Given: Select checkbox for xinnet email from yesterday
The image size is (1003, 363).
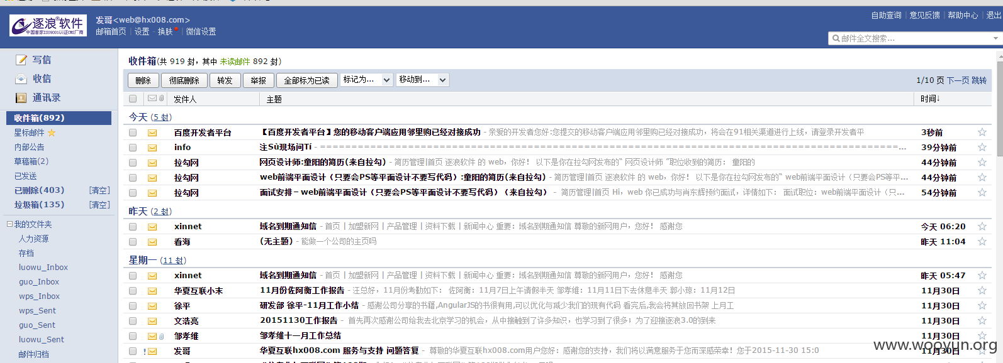Looking at the screenshot, I should point(133,227).
